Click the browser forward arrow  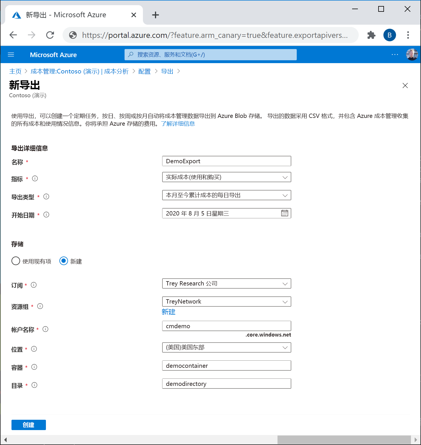click(32, 35)
